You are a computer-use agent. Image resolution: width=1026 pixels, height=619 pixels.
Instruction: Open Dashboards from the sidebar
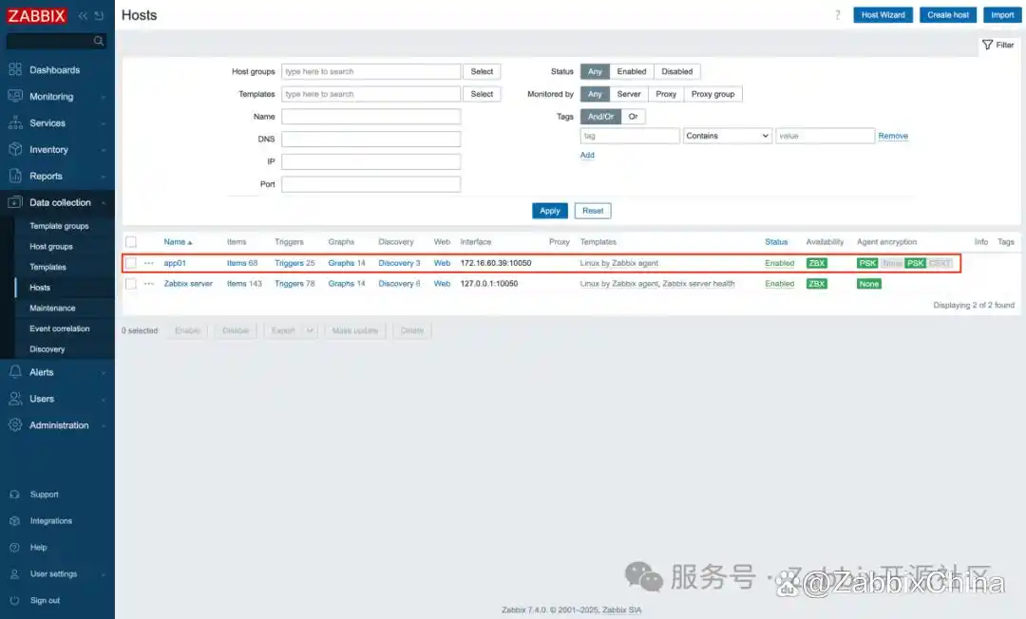54,70
